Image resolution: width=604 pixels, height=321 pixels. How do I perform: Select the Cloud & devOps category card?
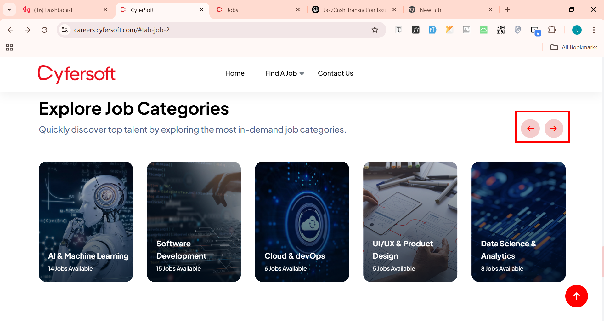[x=302, y=221]
